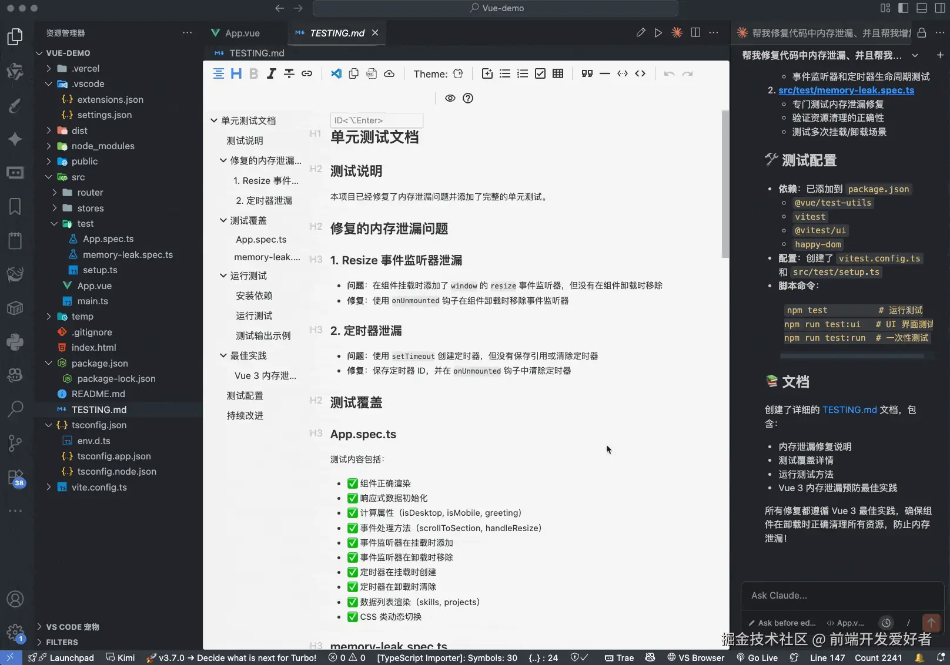This screenshot has width=950, height=665.
Task: Apply italic formatting in markdown toolbar
Action: point(271,73)
